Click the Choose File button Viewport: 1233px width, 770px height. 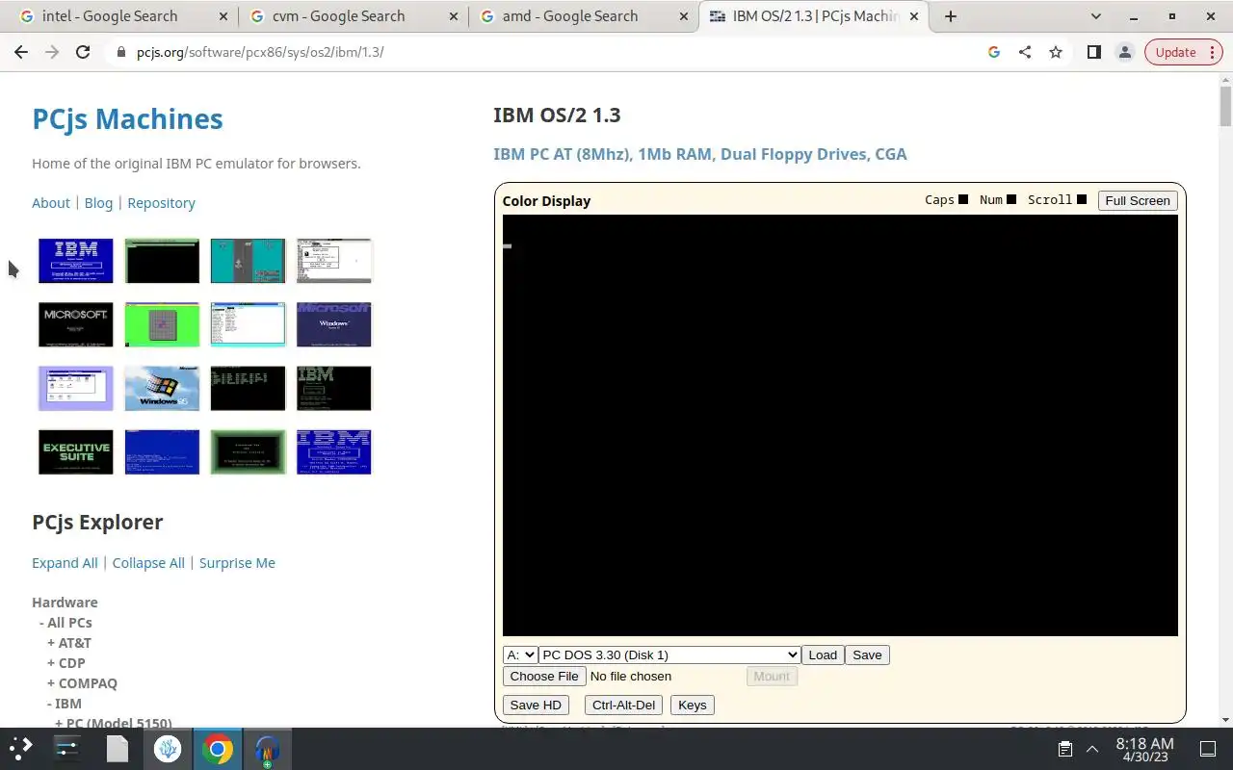click(544, 676)
